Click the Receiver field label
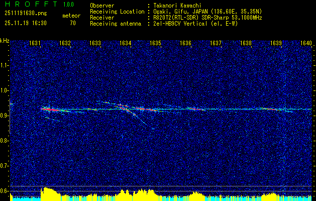This screenshot has width=316, height=201. 102,18
